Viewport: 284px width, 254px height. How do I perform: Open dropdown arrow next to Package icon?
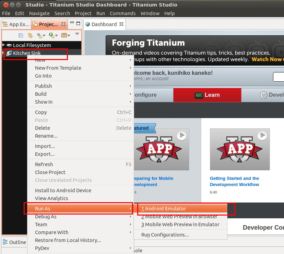coord(69,36)
